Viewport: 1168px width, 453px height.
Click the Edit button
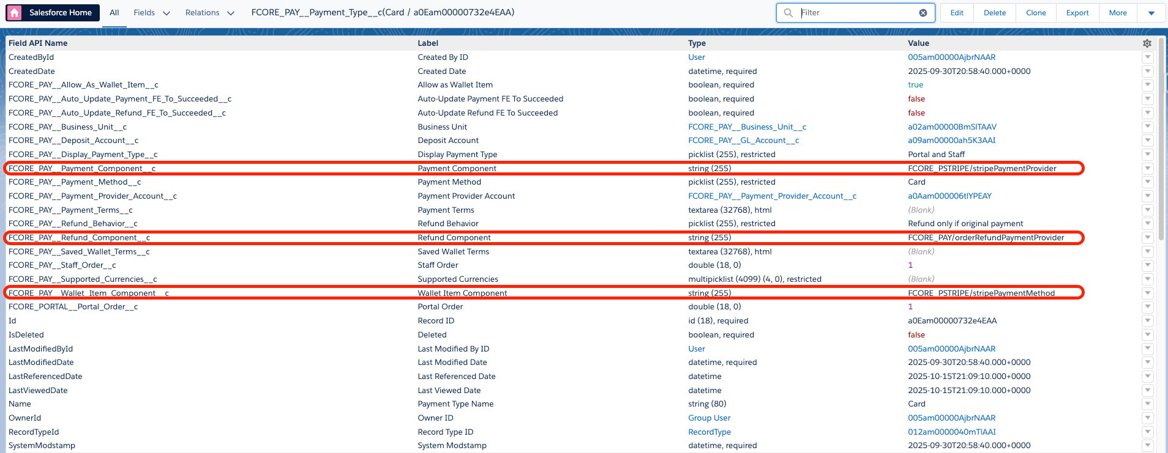(957, 13)
